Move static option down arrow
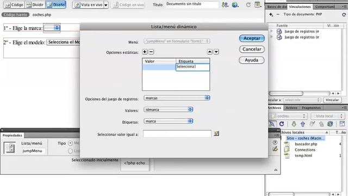The width and height of the screenshot is (348, 196). click(216, 52)
